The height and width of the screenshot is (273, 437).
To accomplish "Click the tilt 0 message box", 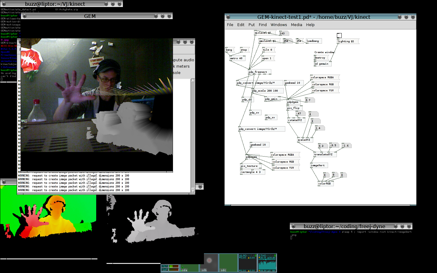I will click(x=269, y=50).
